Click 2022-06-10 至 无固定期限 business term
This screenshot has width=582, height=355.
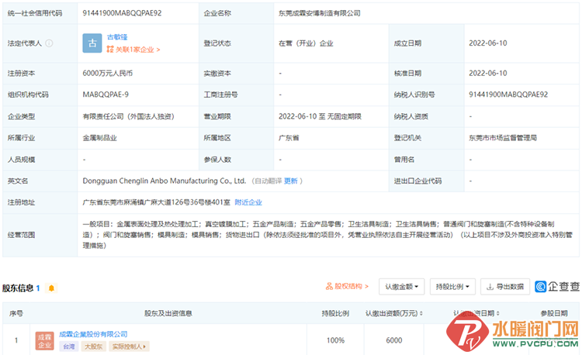pyautogui.click(x=320, y=116)
